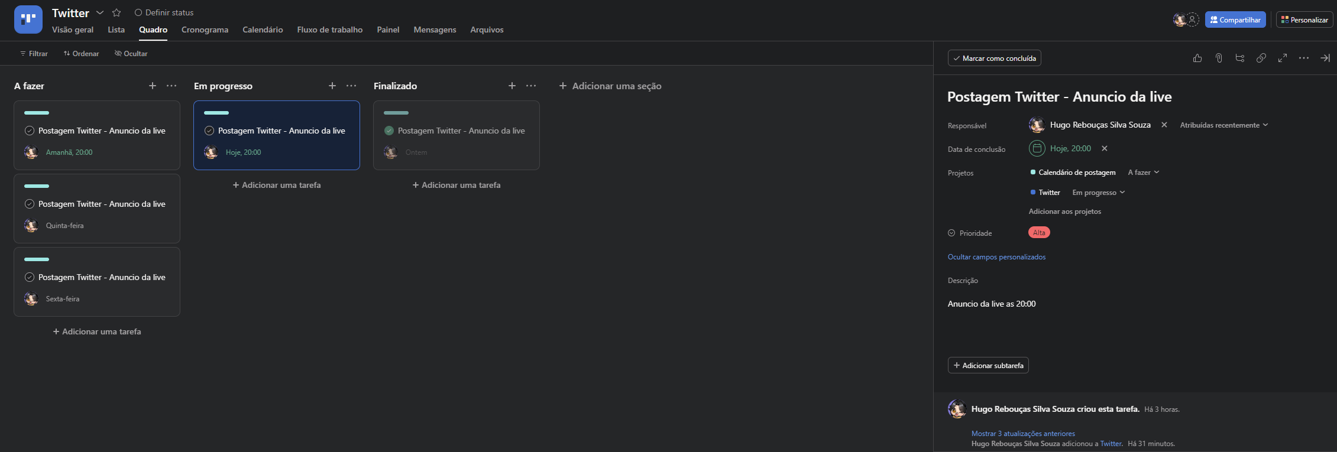Mark the Quinta-feira task complete
The image size is (1337, 452).
tap(29, 204)
